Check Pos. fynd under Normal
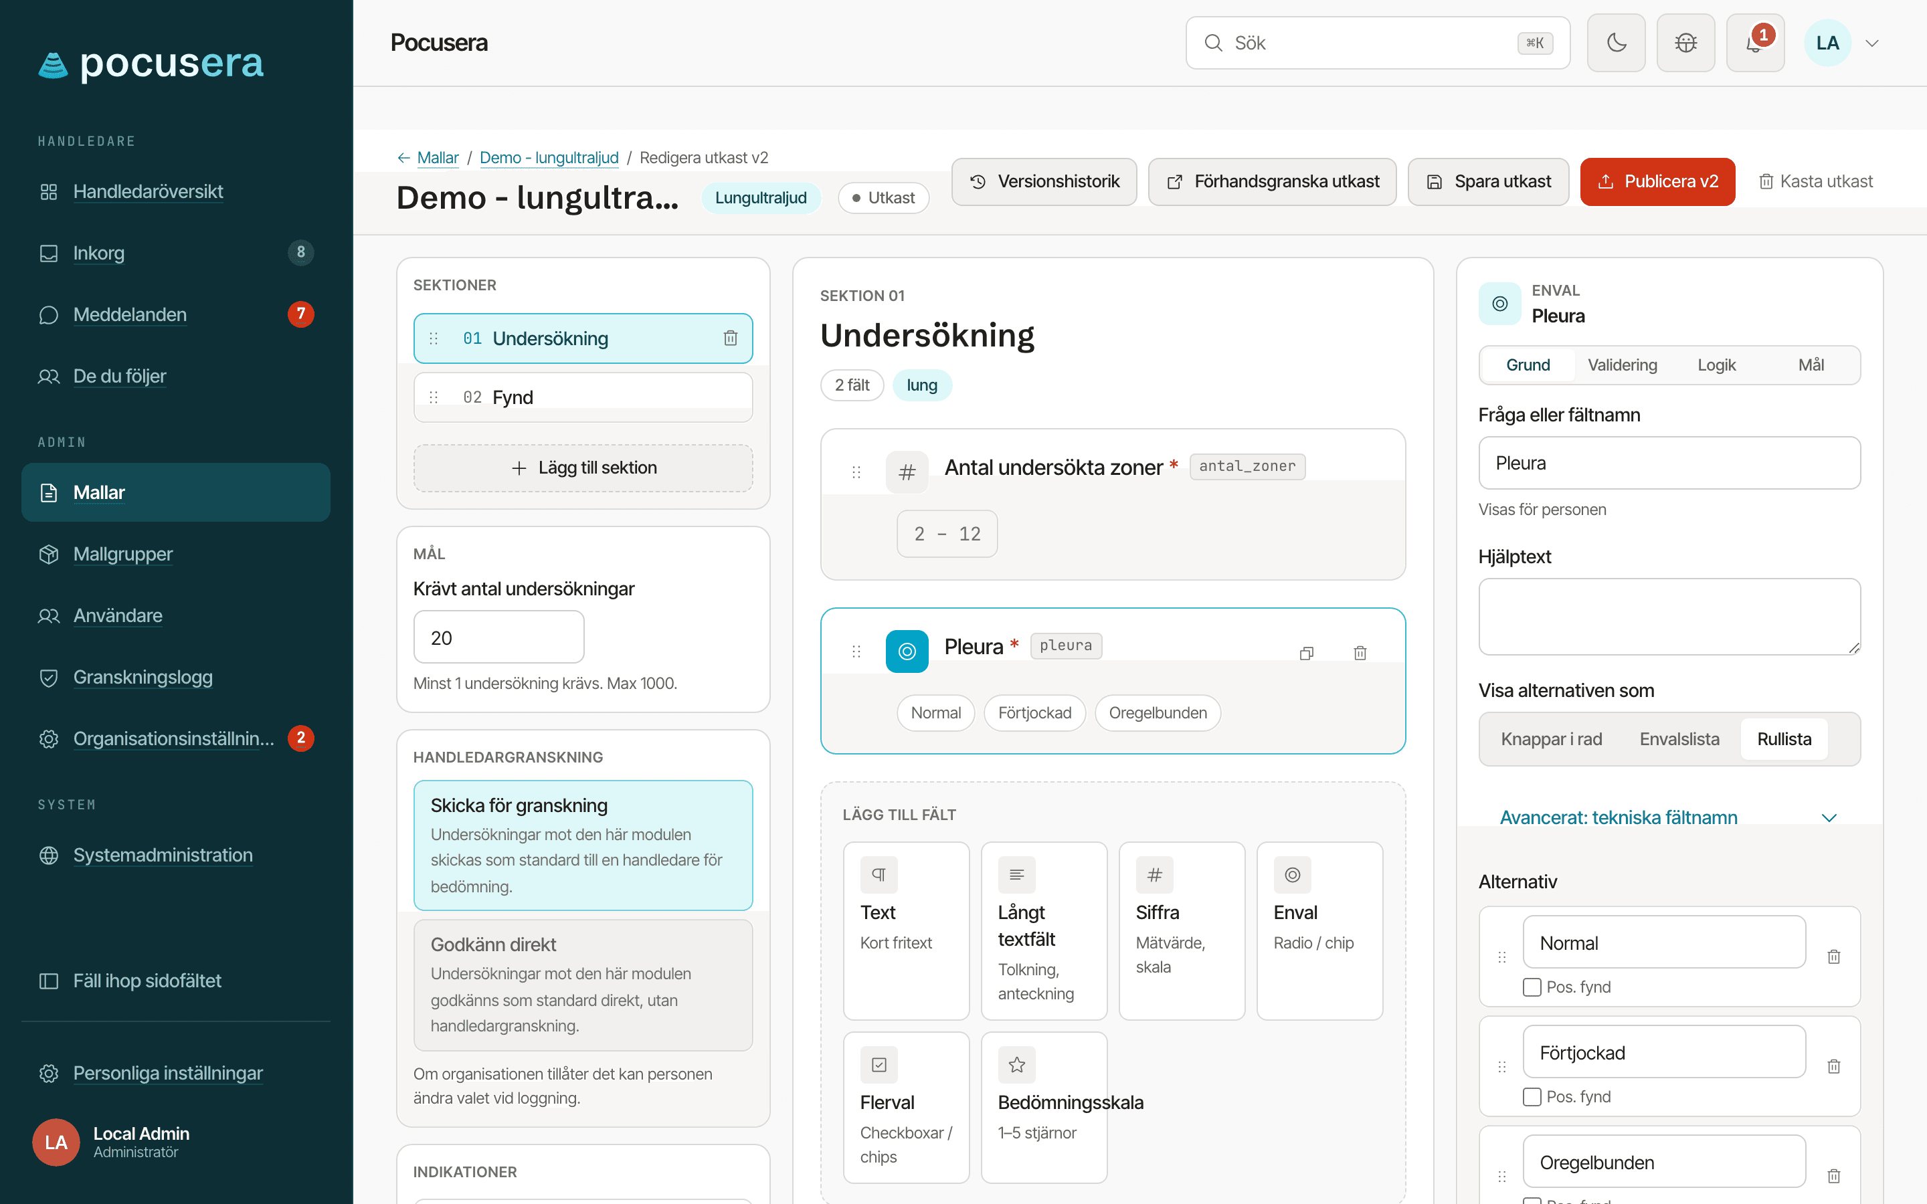The width and height of the screenshot is (1927, 1204). click(x=1532, y=987)
